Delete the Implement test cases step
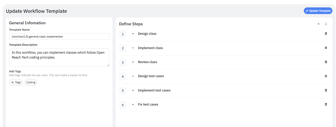This screenshot has height=127, width=336. (x=326, y=90)
